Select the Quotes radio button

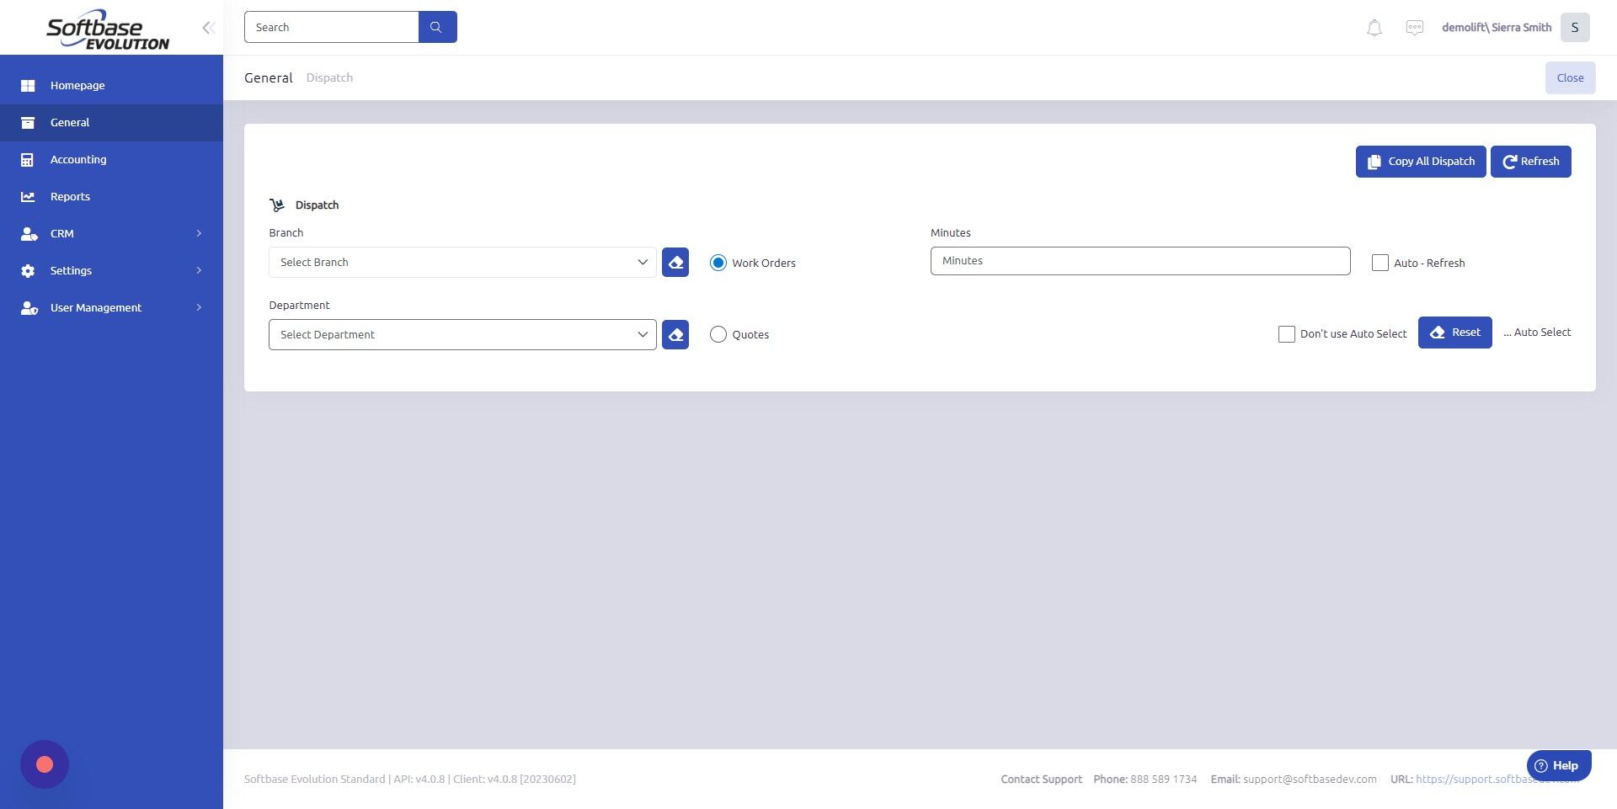point(718,334)
